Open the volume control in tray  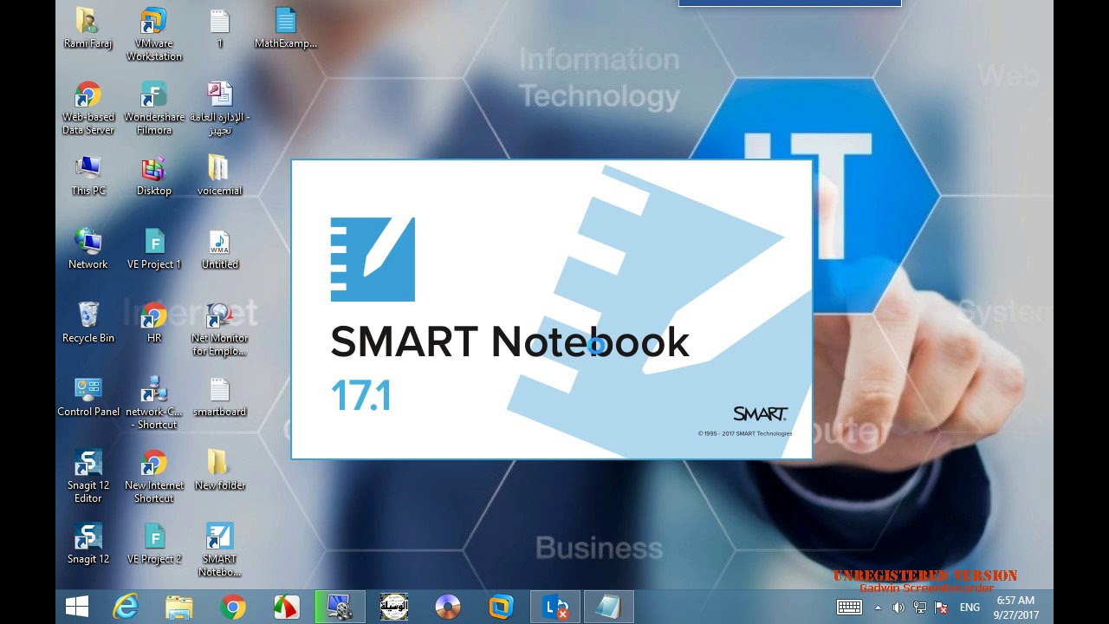[898, 608]
